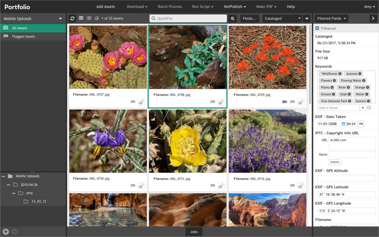Open the Batch Process menu item

(170, 7)
